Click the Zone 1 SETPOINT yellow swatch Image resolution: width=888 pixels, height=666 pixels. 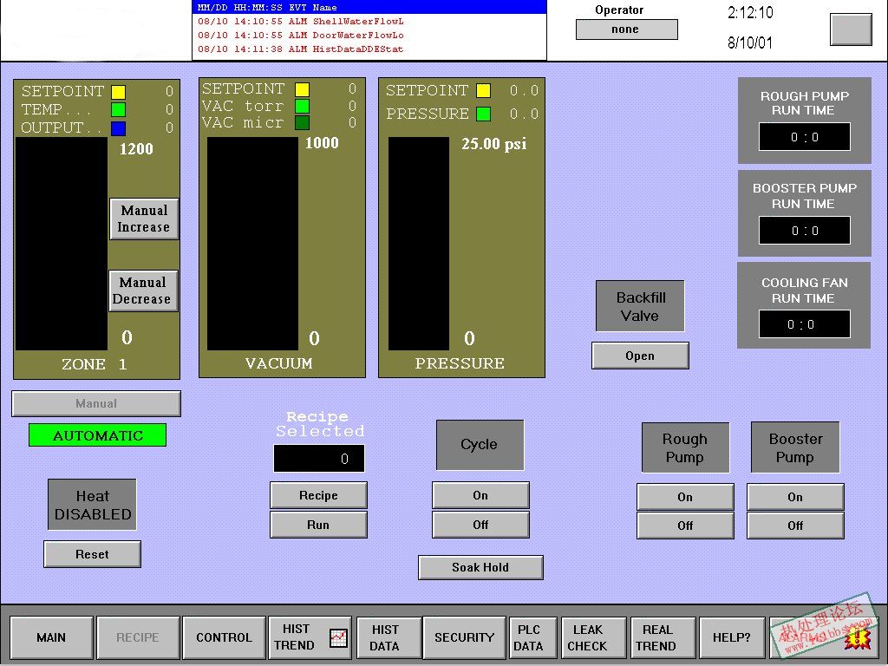click(x=118, y=92)
